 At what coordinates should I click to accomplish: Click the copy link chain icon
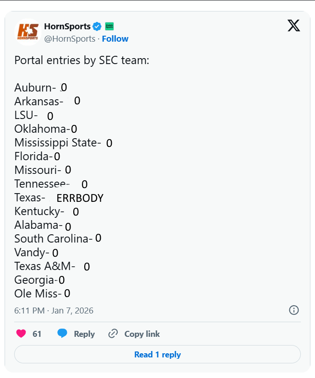(113, 334)
